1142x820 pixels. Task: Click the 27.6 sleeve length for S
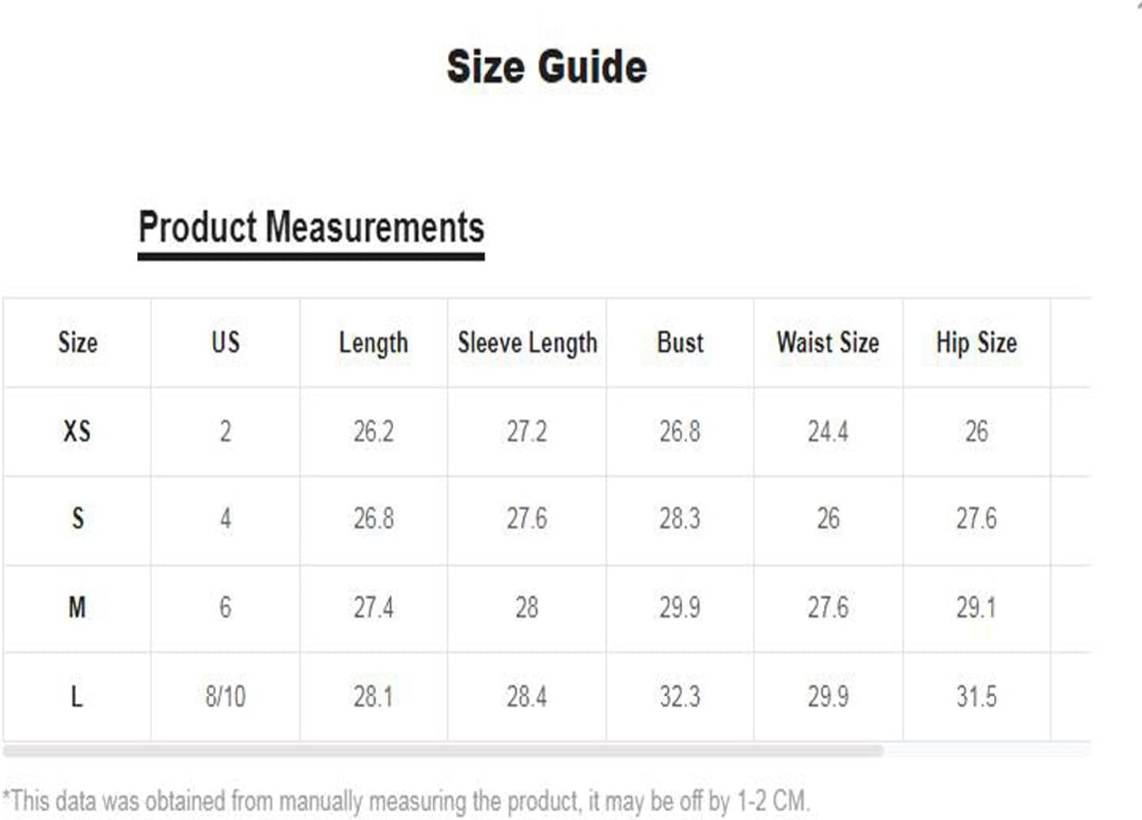point(527,519)
